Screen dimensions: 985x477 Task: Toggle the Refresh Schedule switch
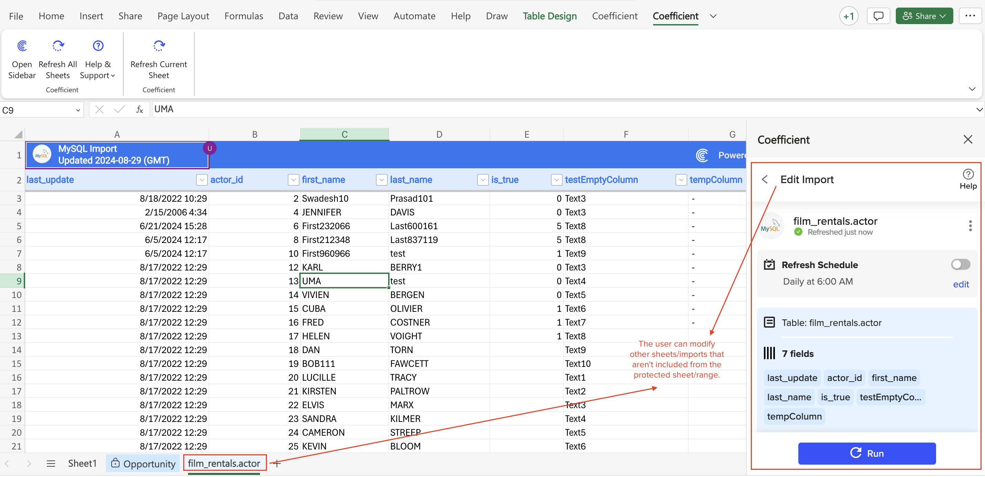(961, 265)
